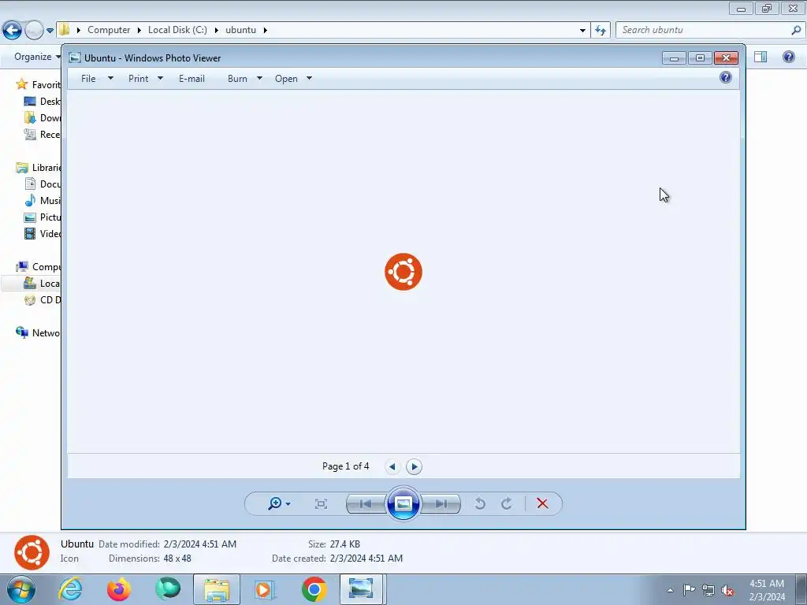The image size is (807, 605).
Task: Launch Firefox from taskbar
Action: click(x=119, y=589)
